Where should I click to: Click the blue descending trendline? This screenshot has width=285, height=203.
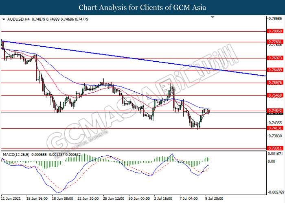(x=134, y=58)
